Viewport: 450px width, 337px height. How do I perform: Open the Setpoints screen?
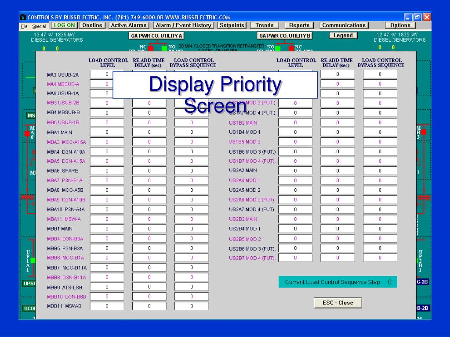tap(232, 25)
